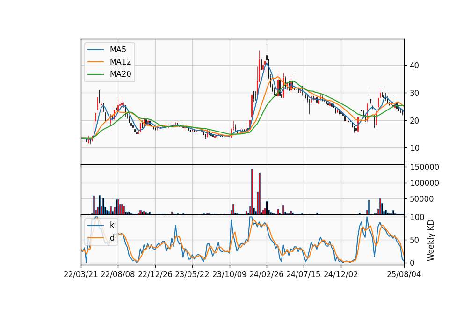Click the 24/12/02 date label
This screenshot has height=323, width=449.
(x=341, y=274)
